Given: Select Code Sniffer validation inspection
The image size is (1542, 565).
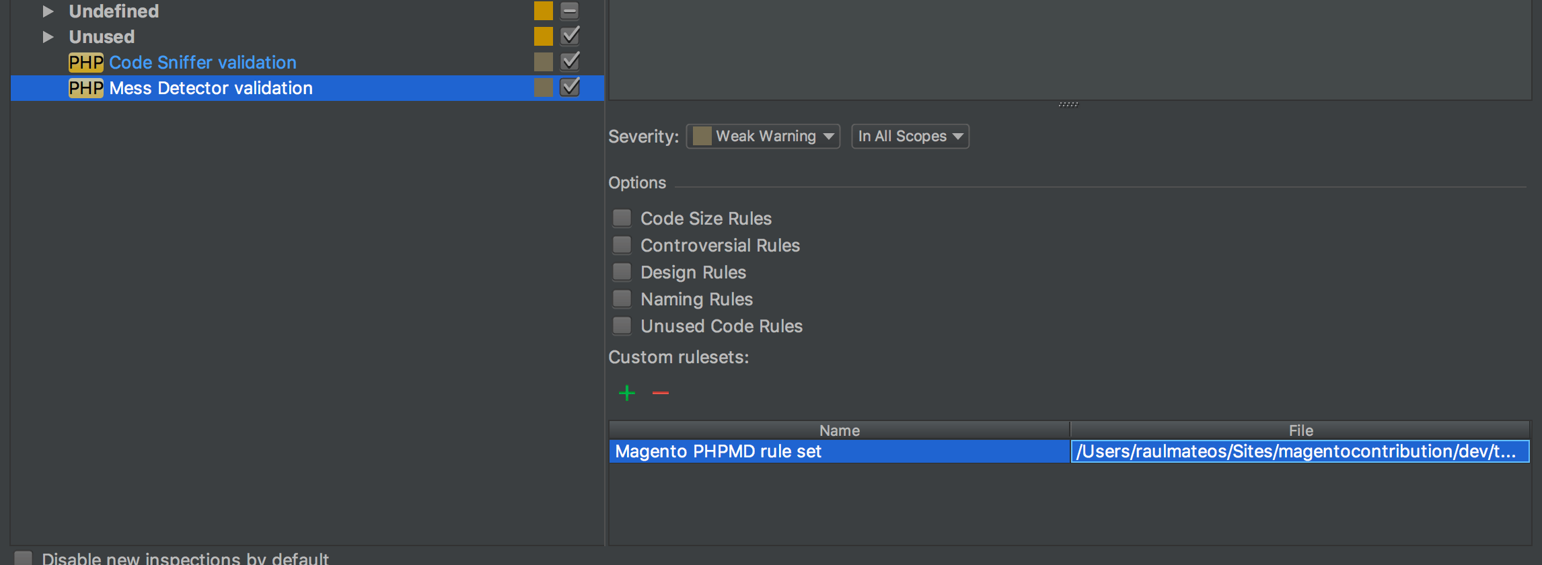Looking at the screenshot, I should (x=203, y=63).
